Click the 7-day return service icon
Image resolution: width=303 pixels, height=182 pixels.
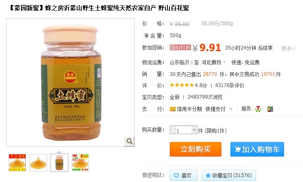(x=258, y=109)
